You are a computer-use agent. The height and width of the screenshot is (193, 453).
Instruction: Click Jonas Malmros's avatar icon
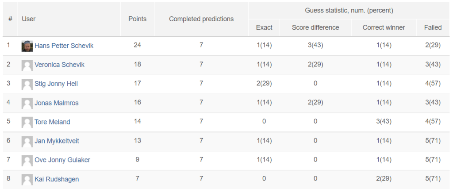click(27, 103)
